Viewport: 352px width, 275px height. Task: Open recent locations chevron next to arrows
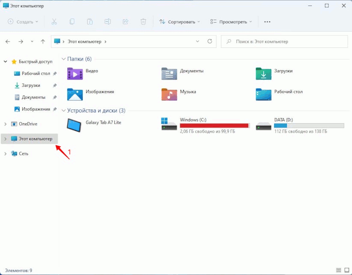[x=32, y=41]
